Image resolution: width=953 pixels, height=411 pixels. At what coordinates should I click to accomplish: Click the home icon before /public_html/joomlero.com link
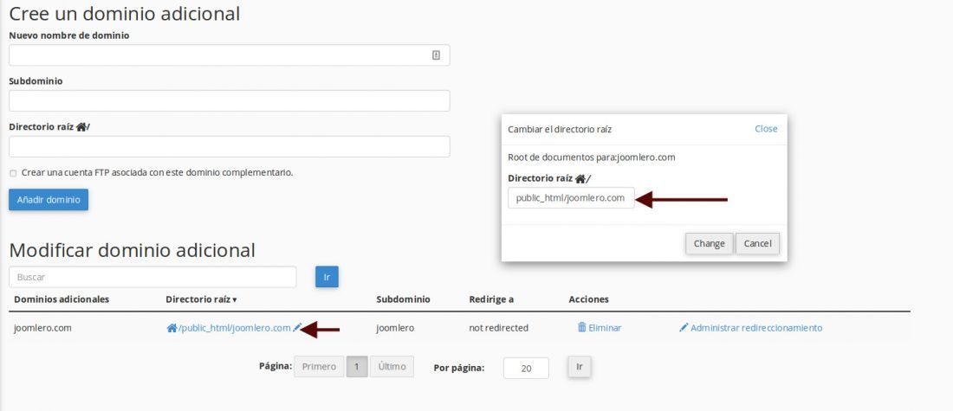click(172, 328)
